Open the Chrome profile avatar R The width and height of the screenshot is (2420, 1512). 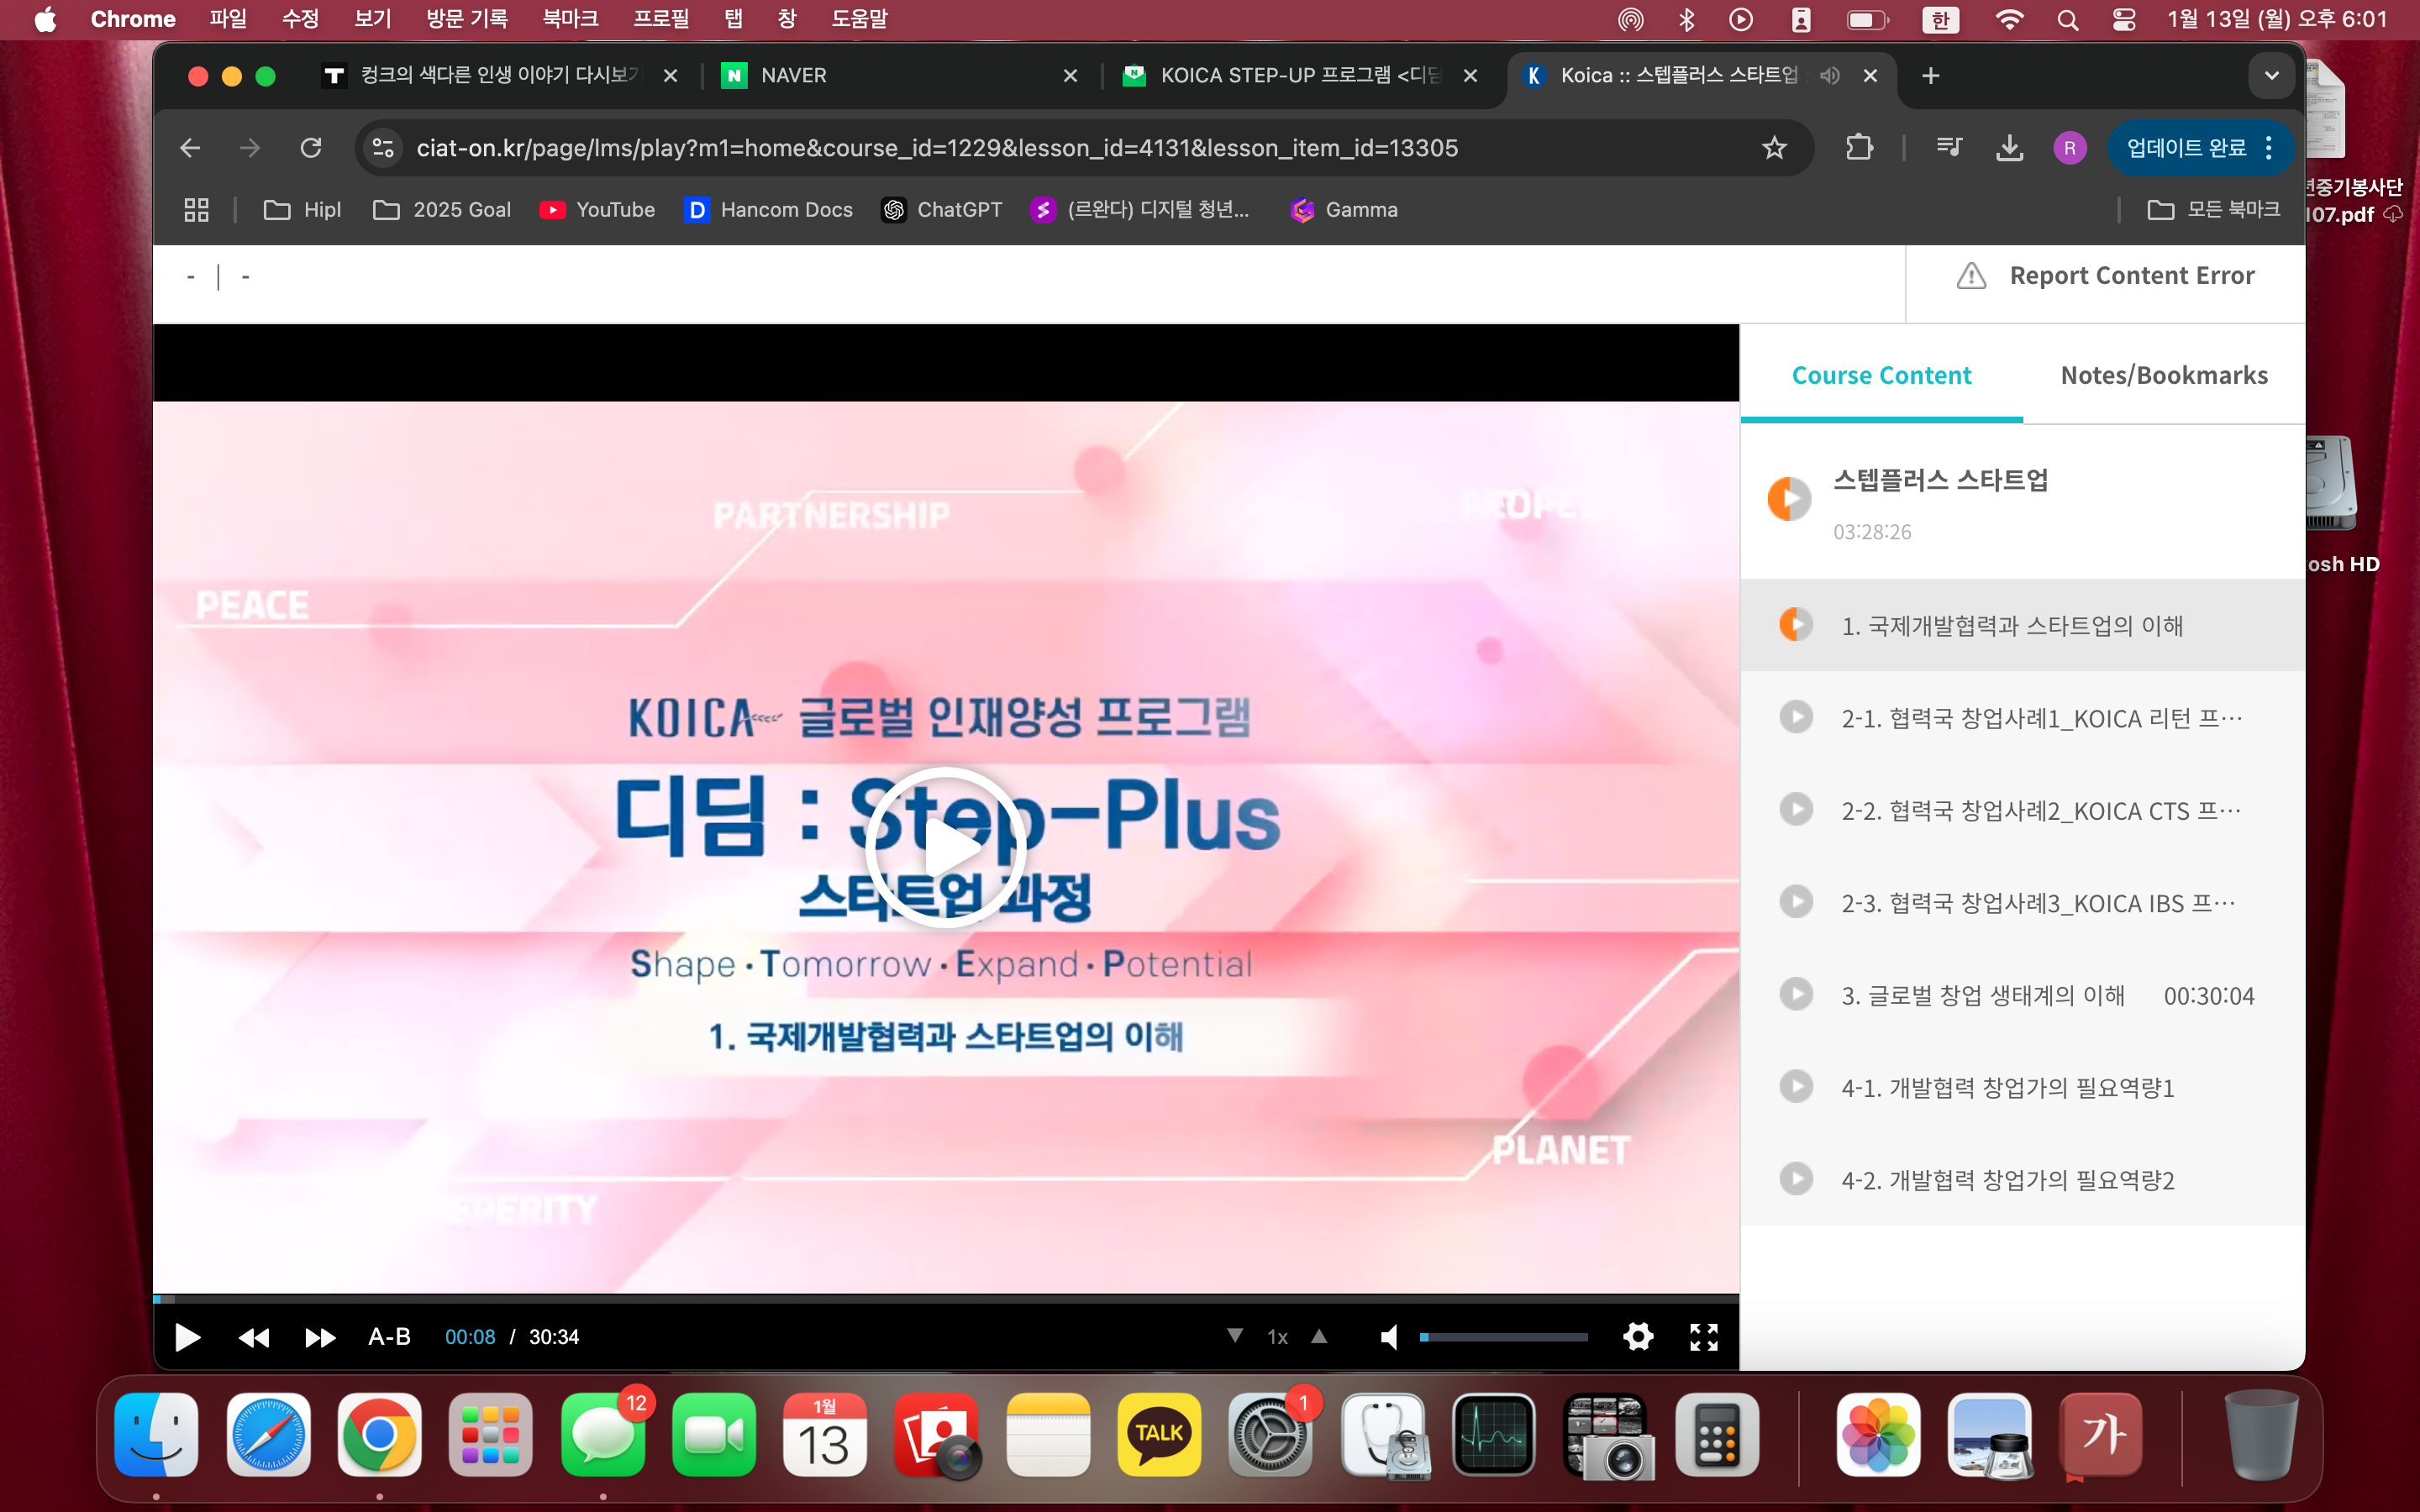click(2070, 148)
